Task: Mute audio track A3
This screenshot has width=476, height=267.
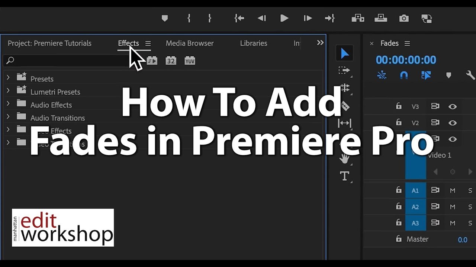Action: 453,223
